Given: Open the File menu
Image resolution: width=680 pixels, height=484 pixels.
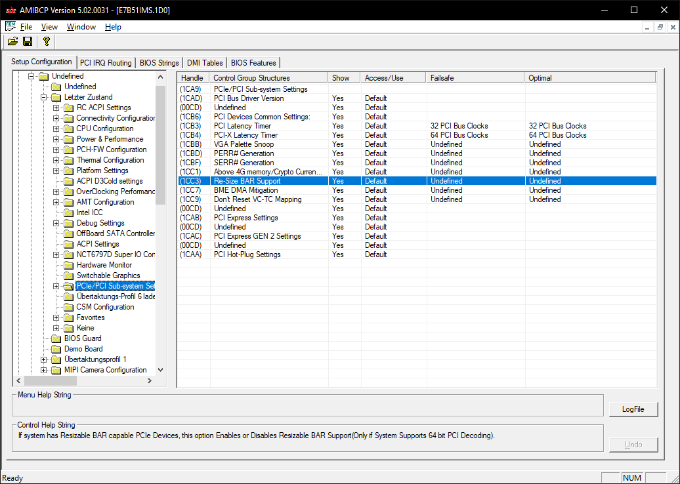Looking at the screenshot, I should pyautogui.click(x=26, y=27).
